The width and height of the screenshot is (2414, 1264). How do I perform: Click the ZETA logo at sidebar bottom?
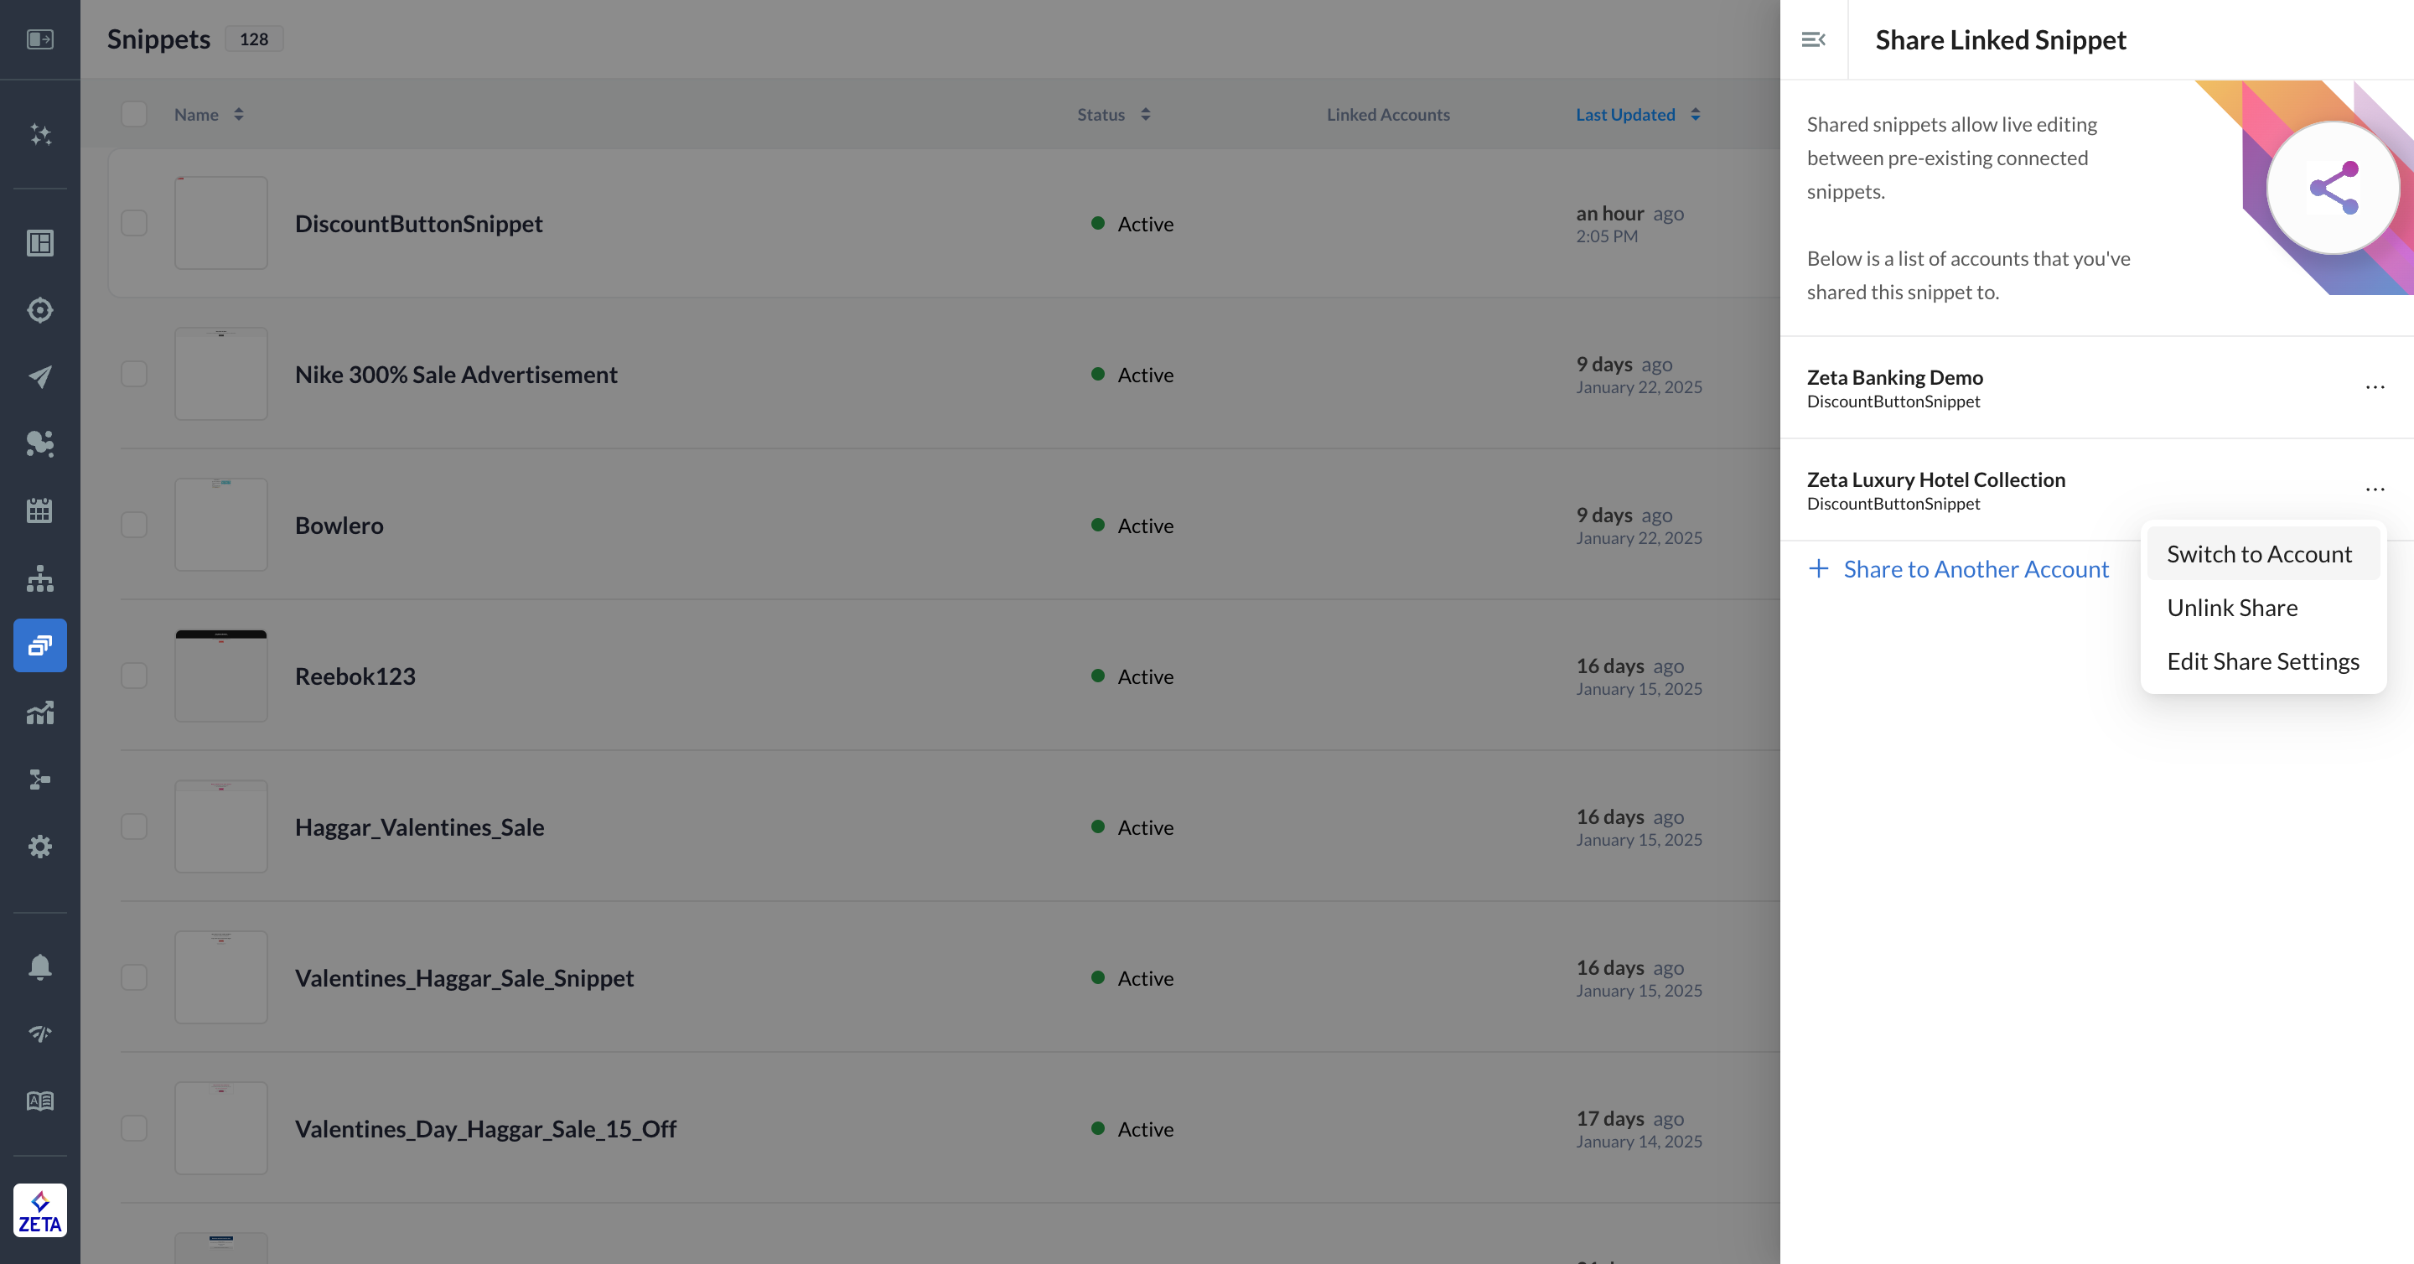(39, 1210)
